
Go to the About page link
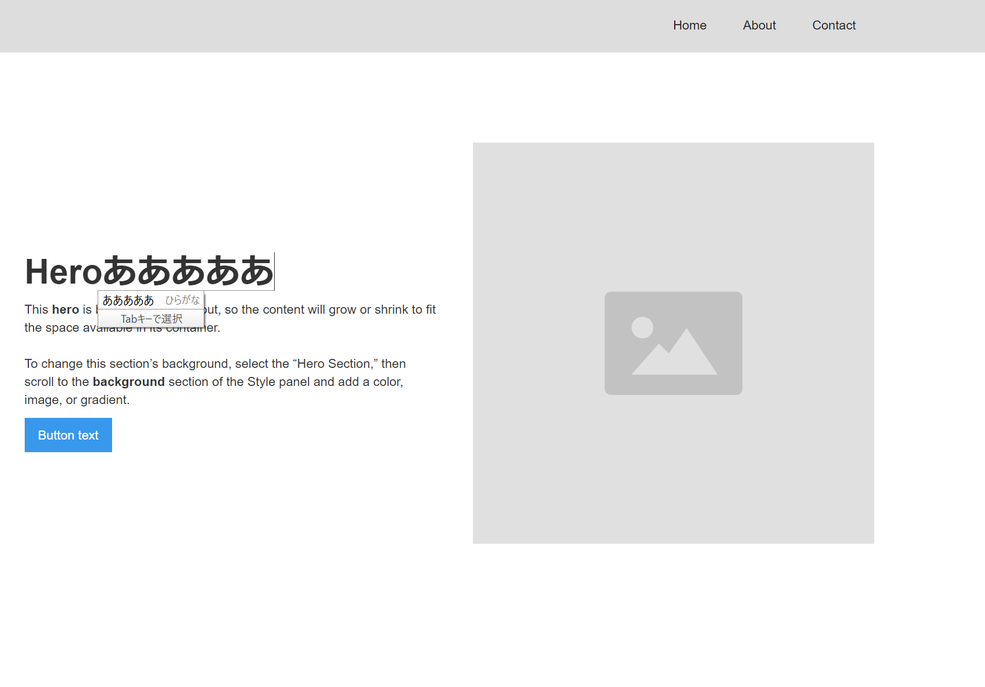(759, 25)
